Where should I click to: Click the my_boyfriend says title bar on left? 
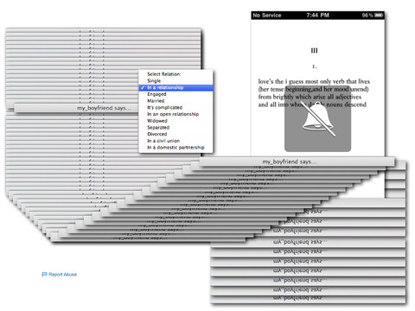(76, 108)
